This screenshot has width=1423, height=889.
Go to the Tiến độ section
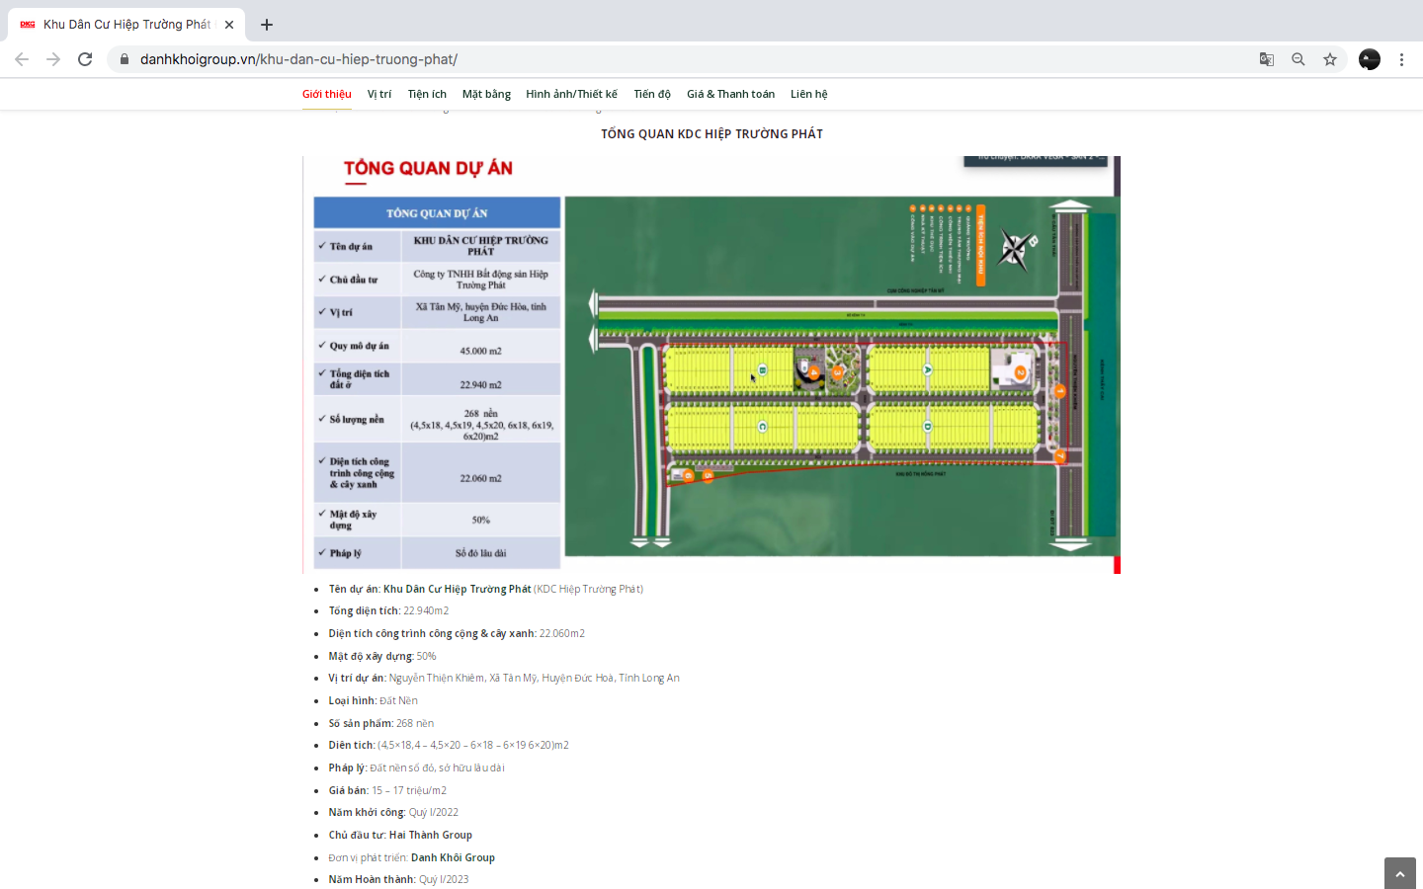click(652, 94)
